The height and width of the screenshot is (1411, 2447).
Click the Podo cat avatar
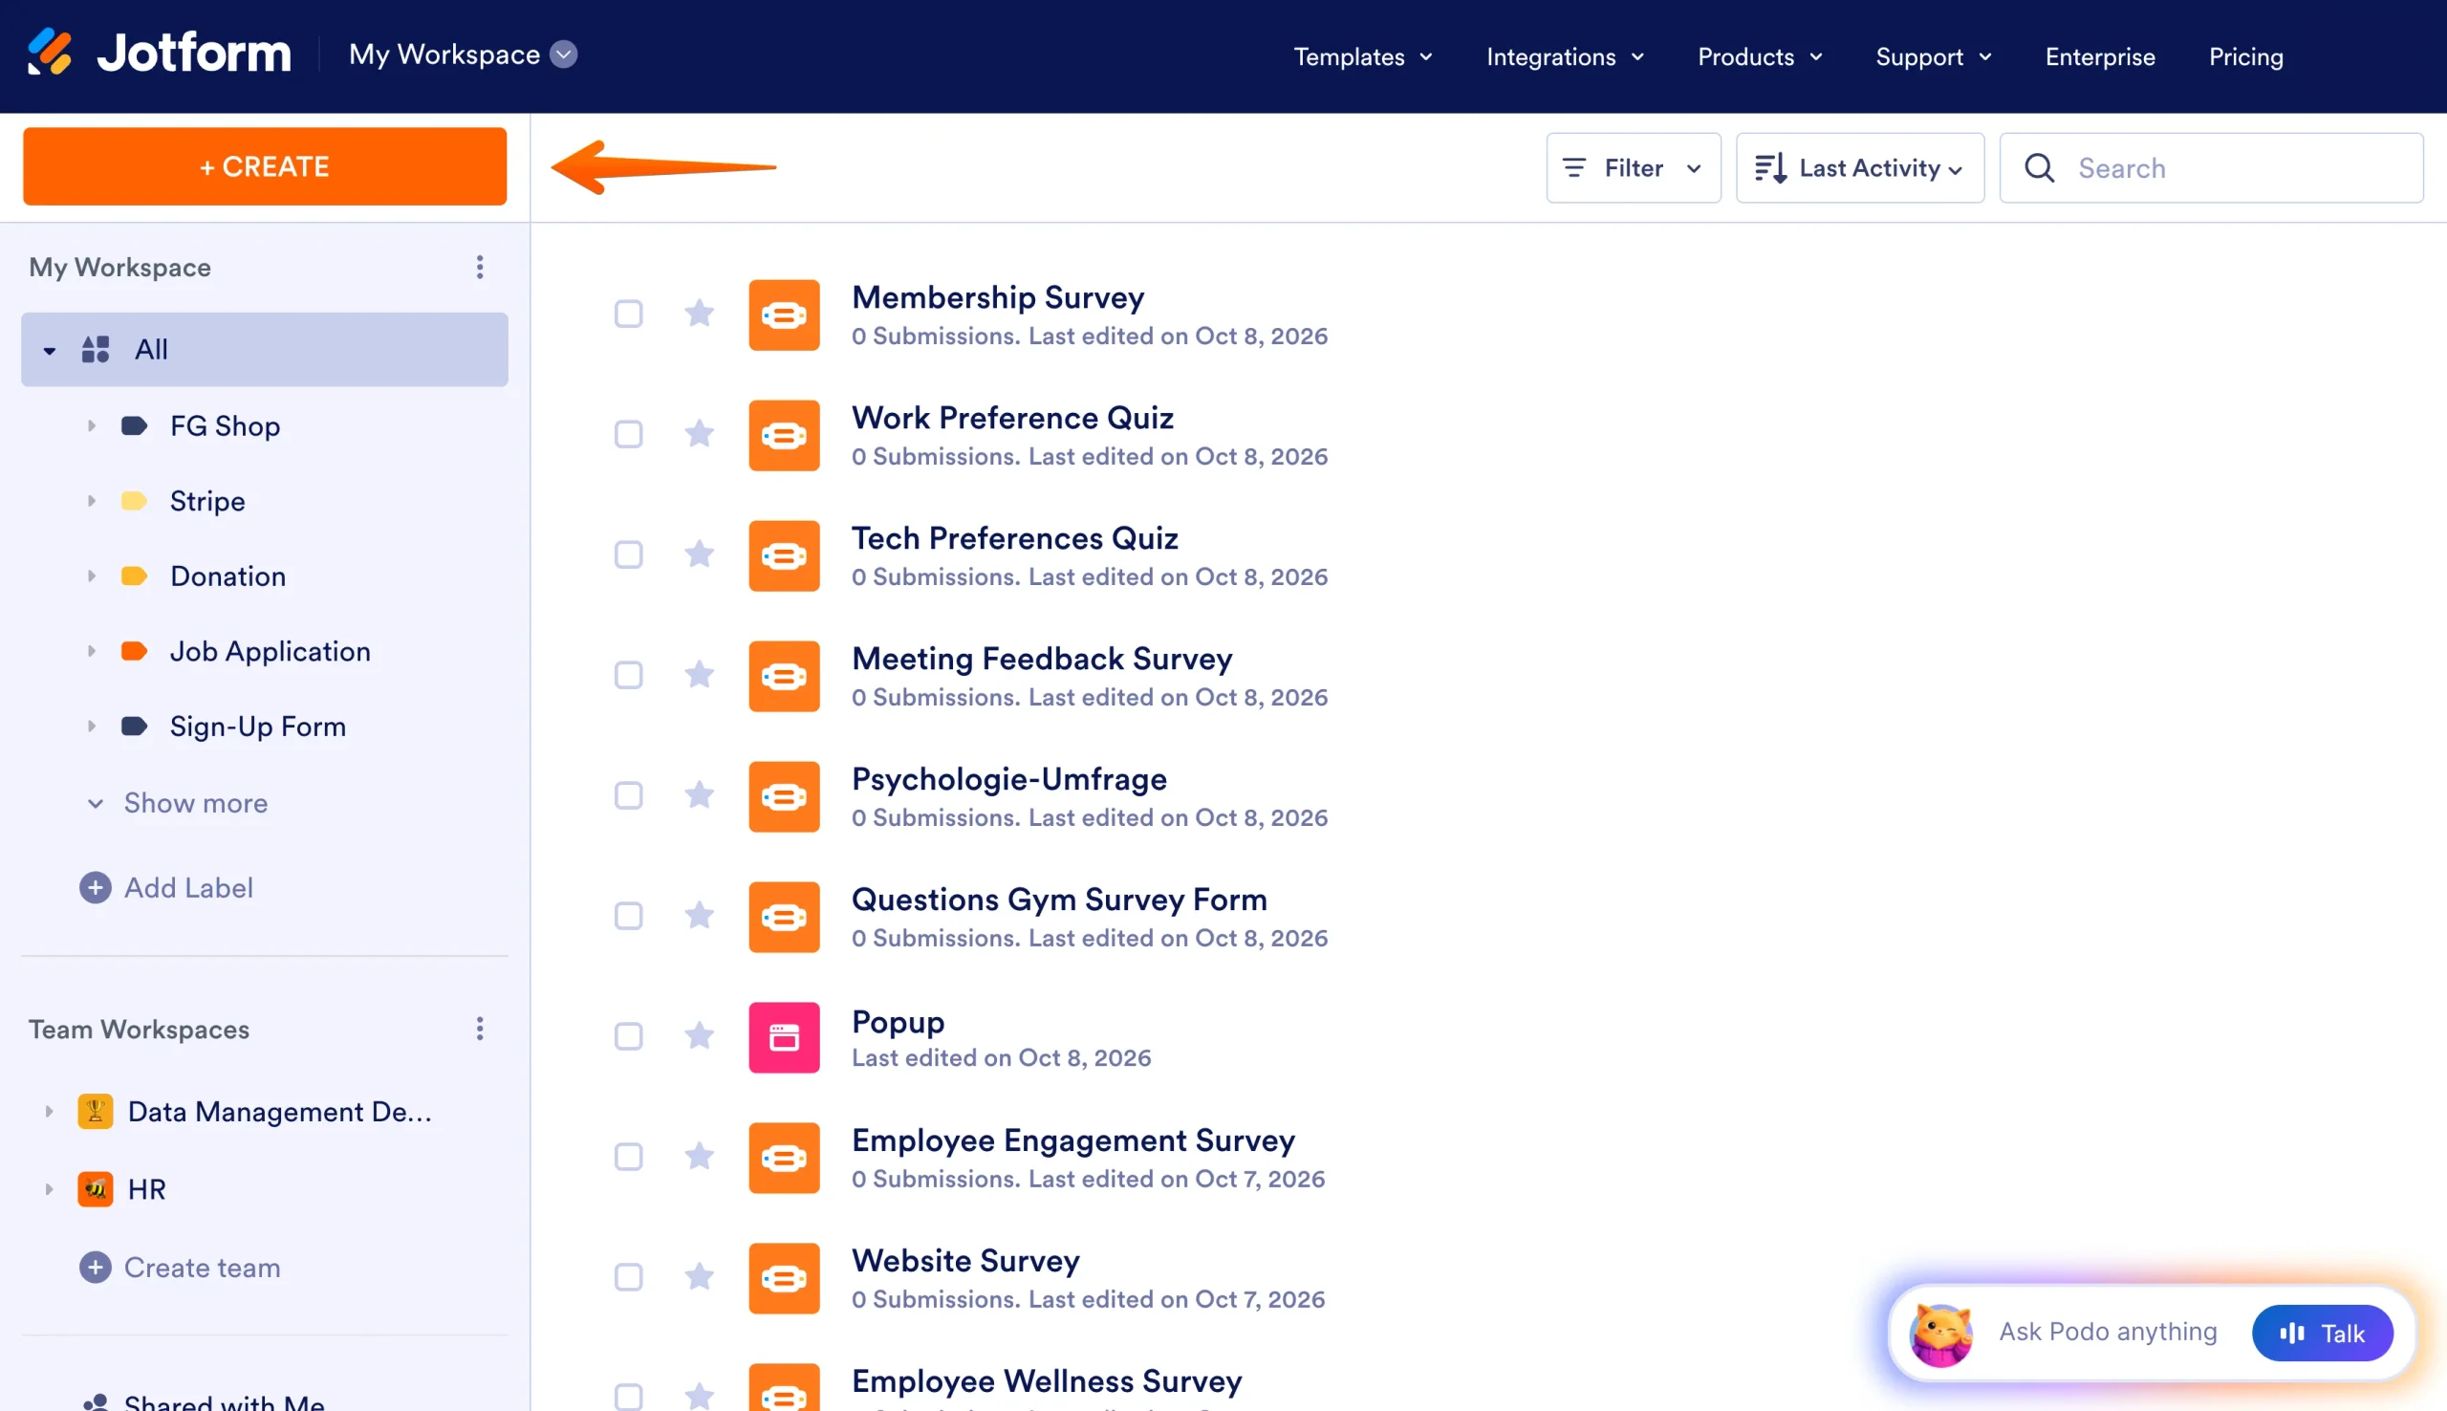[x=1940, y=1334]
